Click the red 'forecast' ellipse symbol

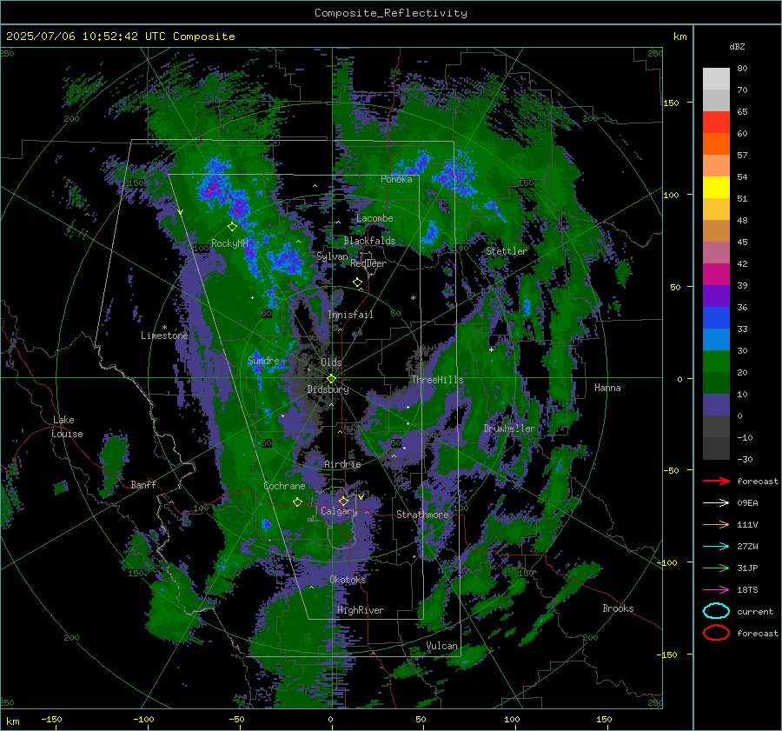tap(716, 633)
